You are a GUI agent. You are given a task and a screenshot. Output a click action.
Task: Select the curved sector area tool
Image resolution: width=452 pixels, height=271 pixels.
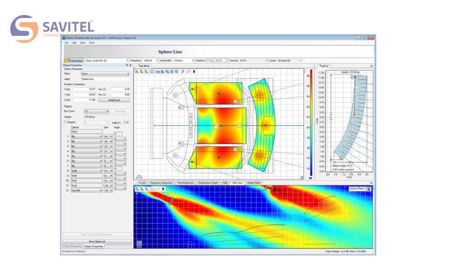click(x=167, y=72)
